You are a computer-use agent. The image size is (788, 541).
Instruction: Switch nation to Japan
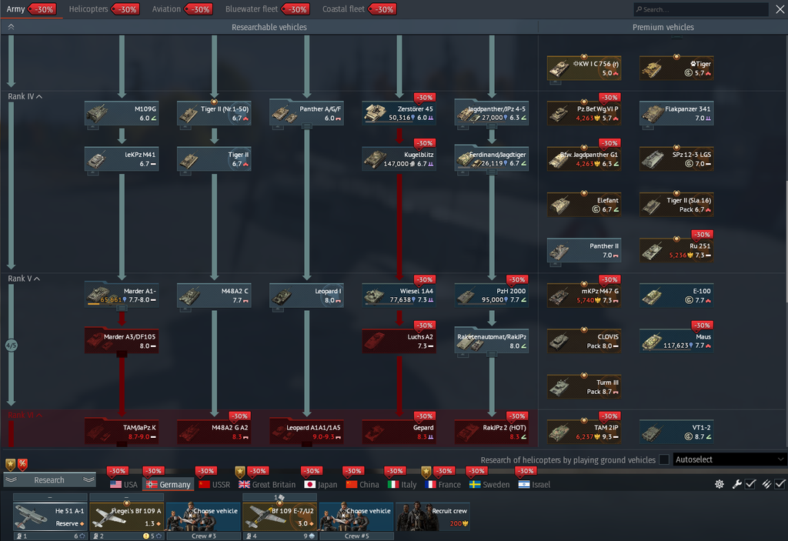tap(321, 485)
